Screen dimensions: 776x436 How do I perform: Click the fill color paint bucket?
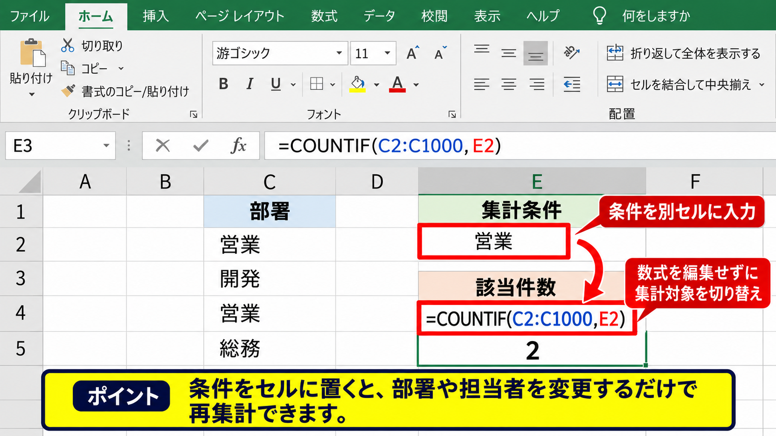[357, 84]
